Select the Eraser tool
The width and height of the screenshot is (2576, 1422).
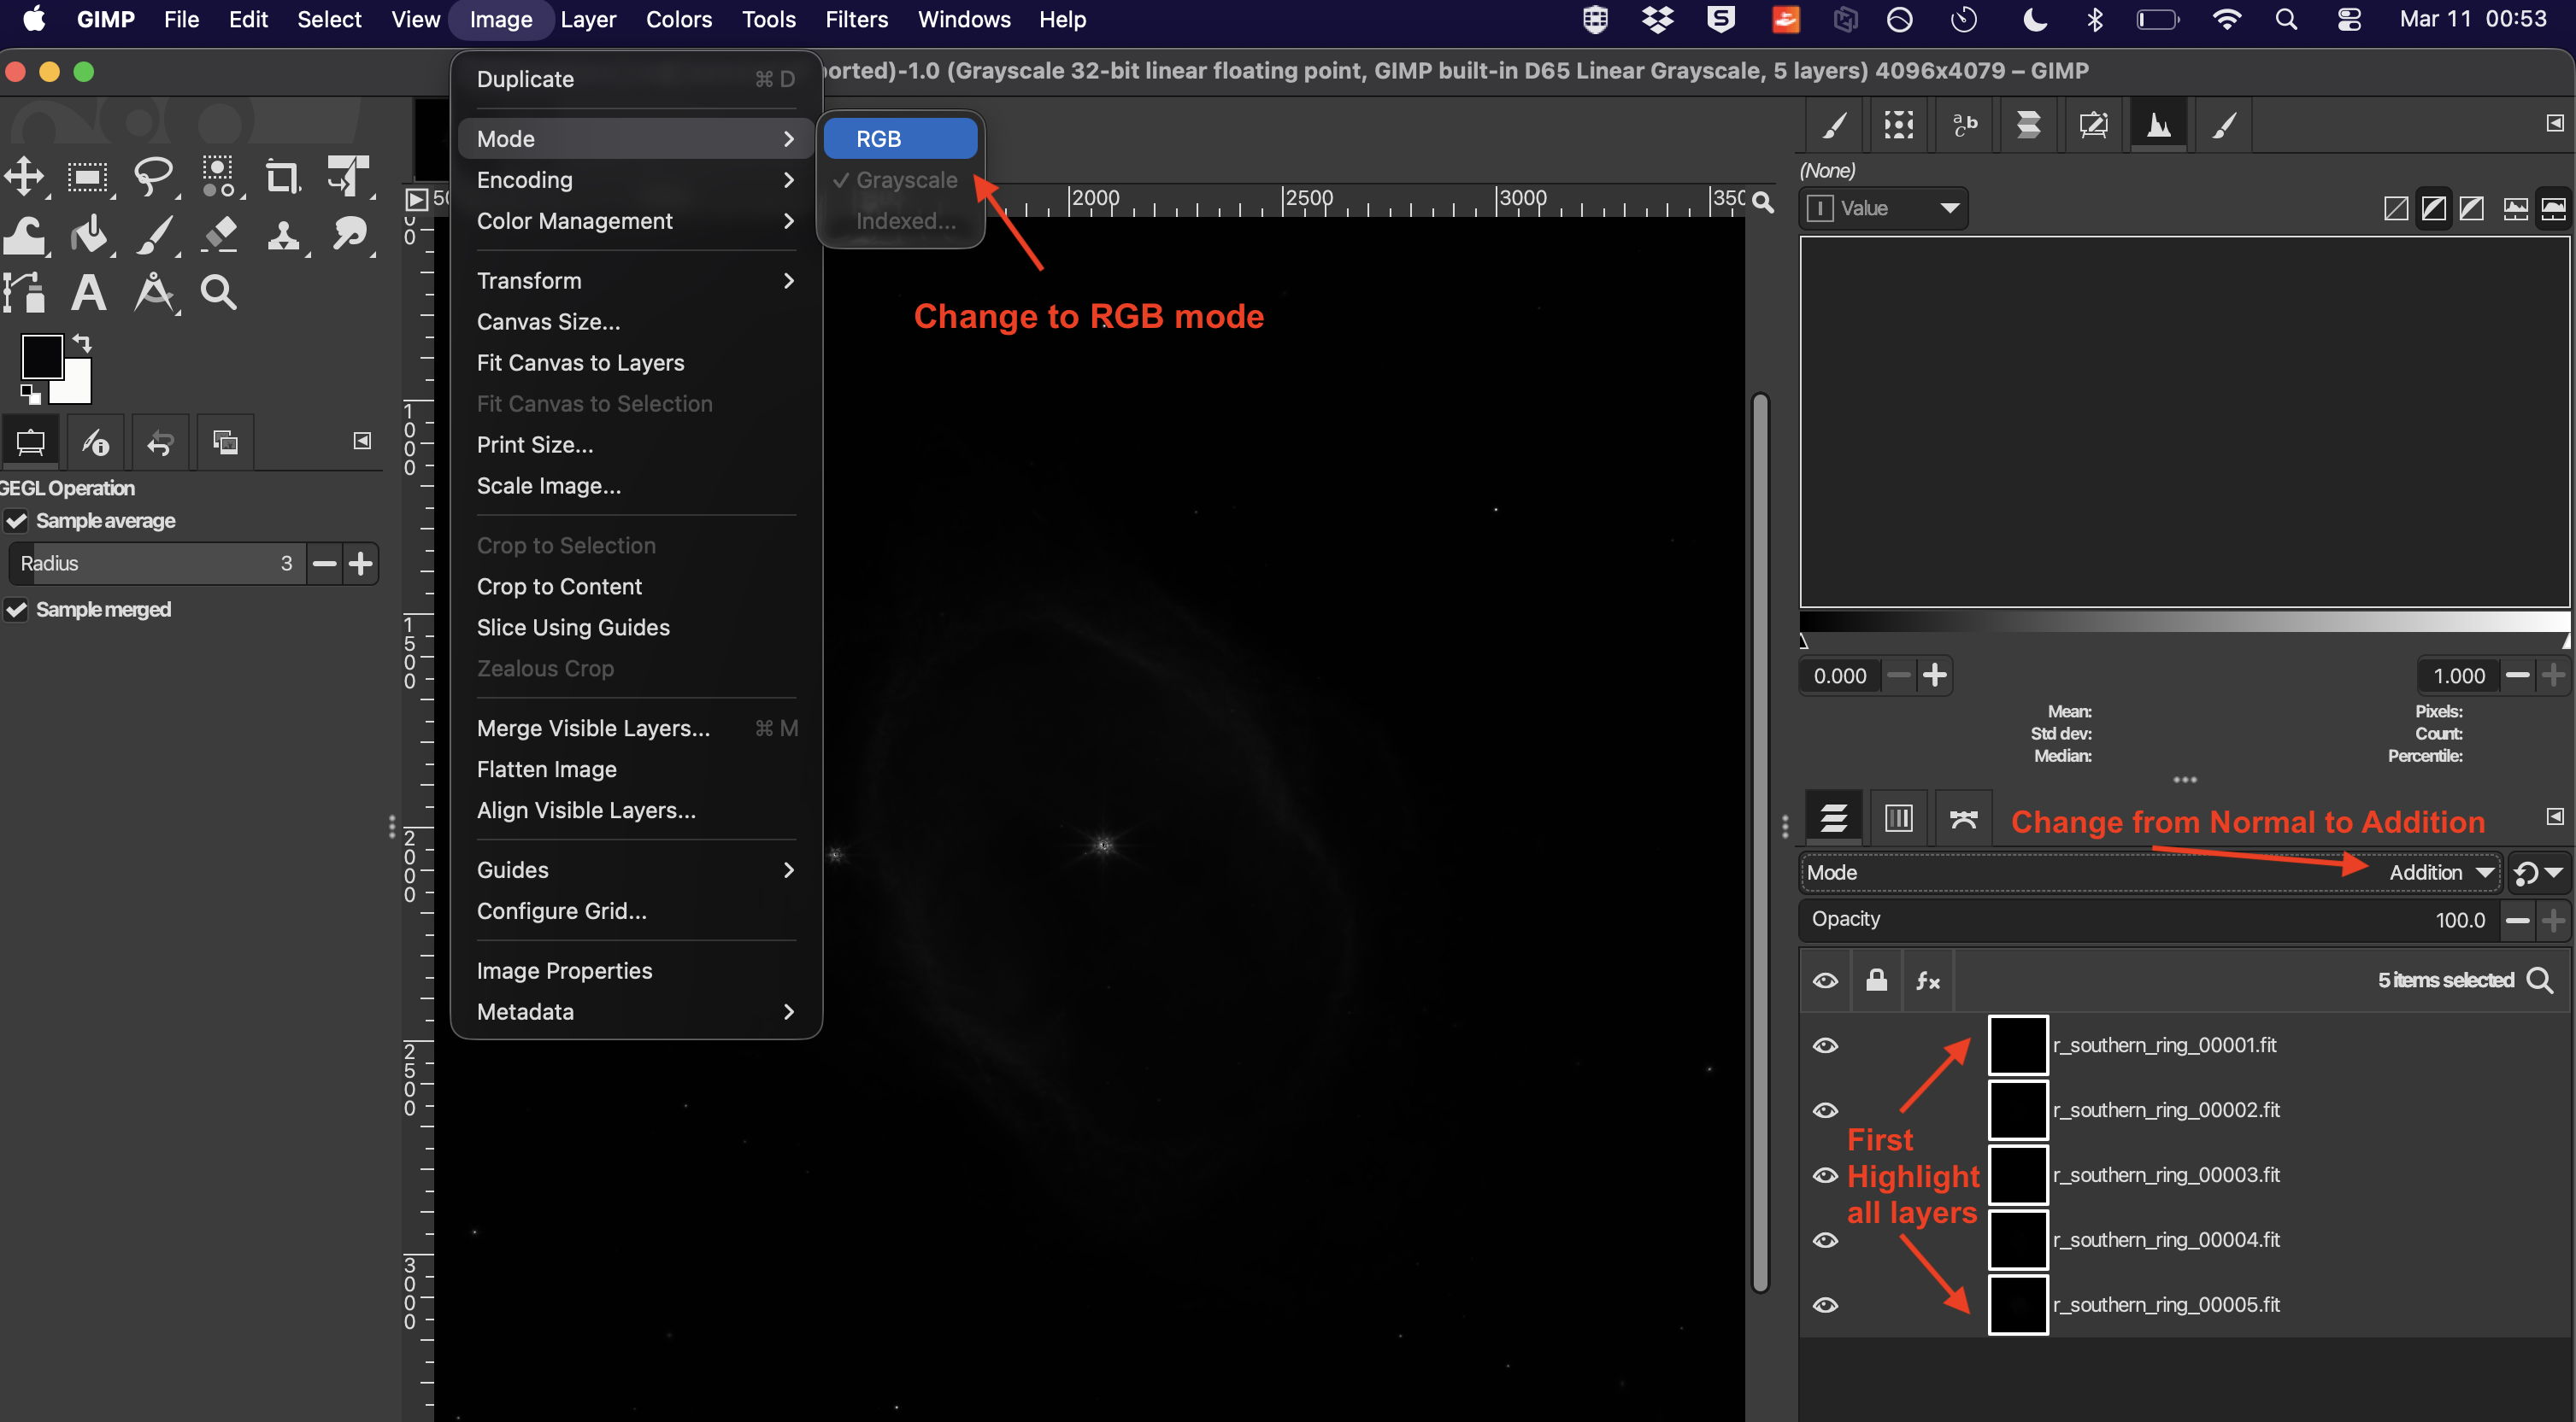219,235
